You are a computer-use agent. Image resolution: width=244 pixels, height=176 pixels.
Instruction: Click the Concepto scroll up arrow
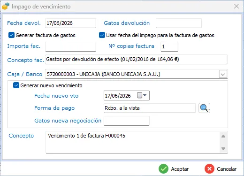tap(223, 136)
